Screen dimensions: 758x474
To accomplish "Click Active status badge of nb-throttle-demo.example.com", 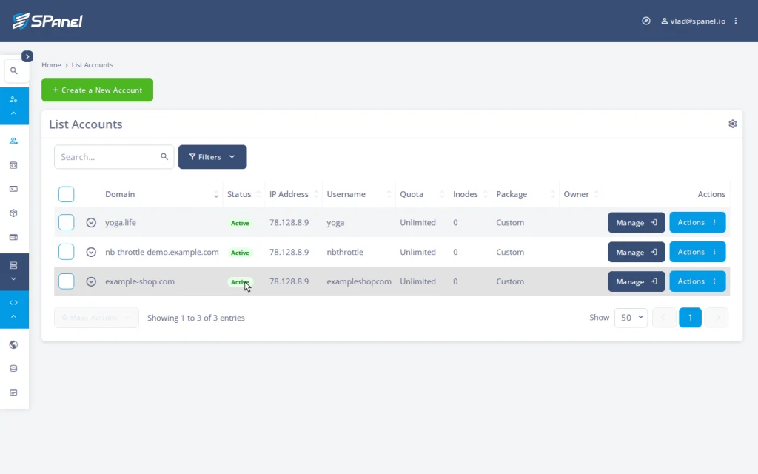I will tap(240, 253).
